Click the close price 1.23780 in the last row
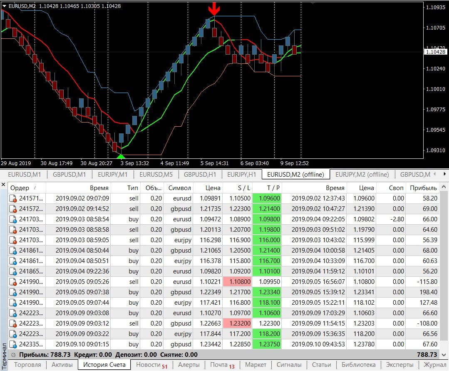449x371 pixels. [x=364, y=344]
